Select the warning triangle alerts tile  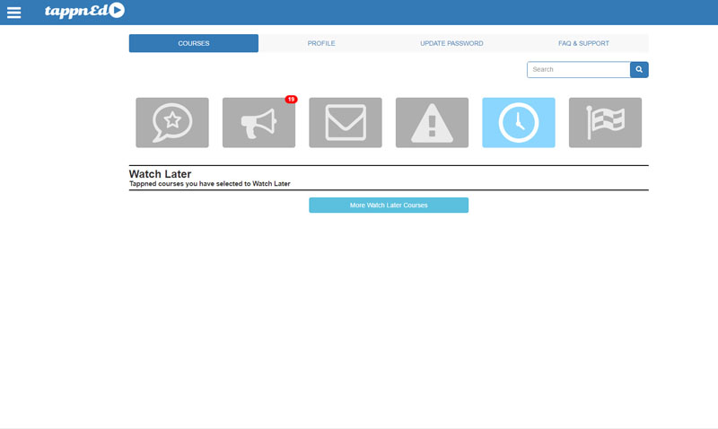[x=432, y=122]
